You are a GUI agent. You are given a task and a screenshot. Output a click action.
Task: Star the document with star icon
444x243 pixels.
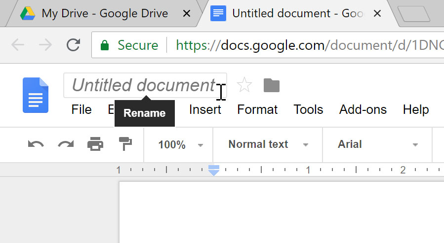pyautogui.click(x=244, y=86)
